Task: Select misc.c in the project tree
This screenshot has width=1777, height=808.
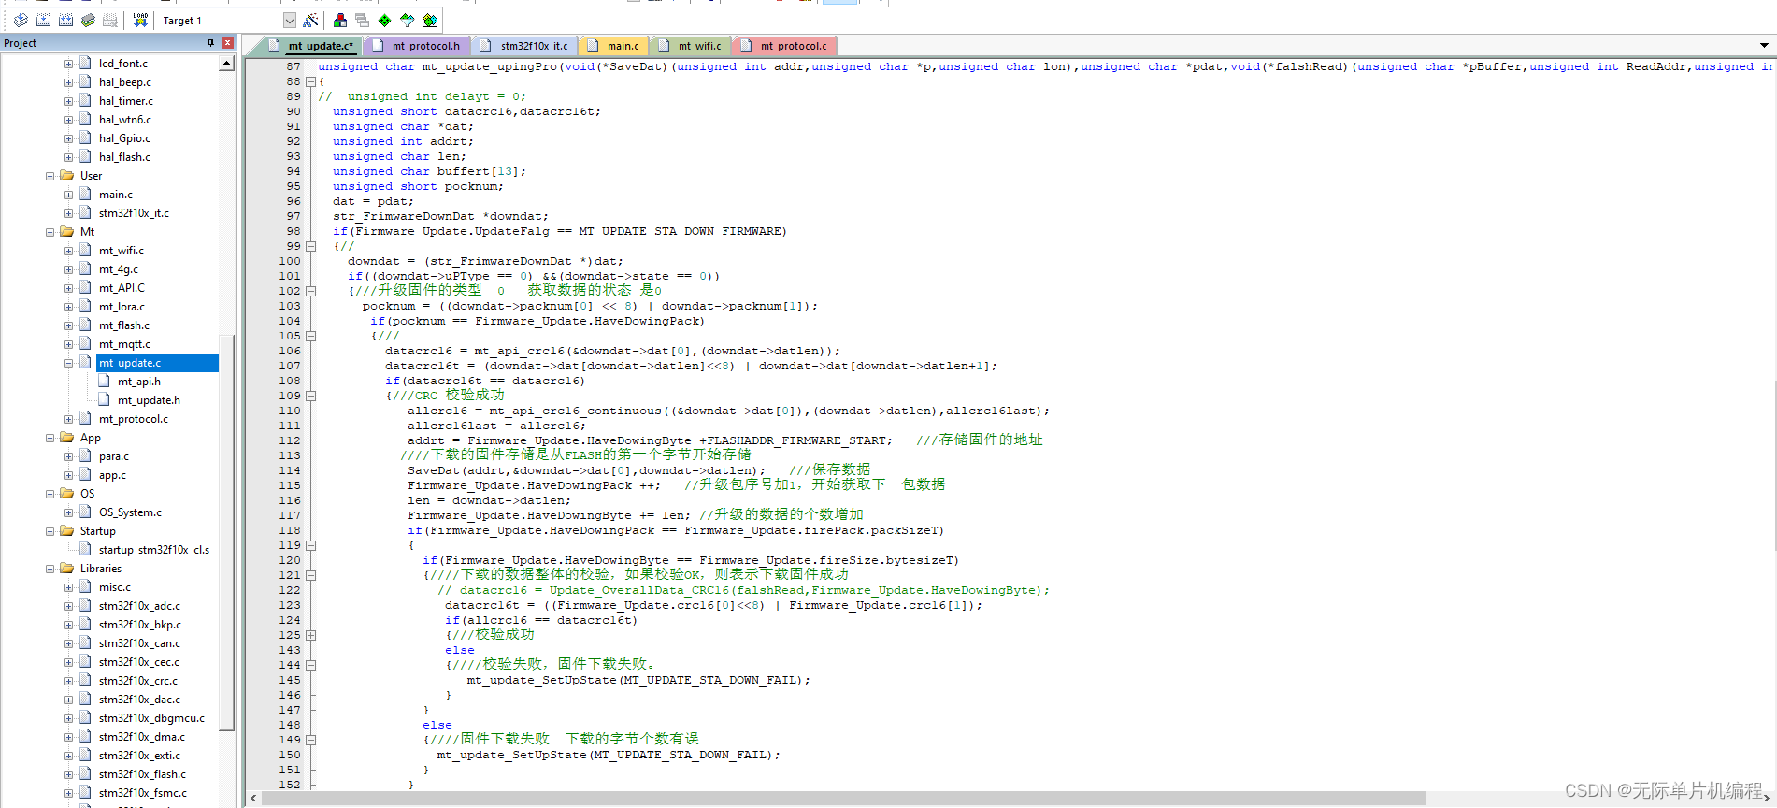Action: point(115,587)
